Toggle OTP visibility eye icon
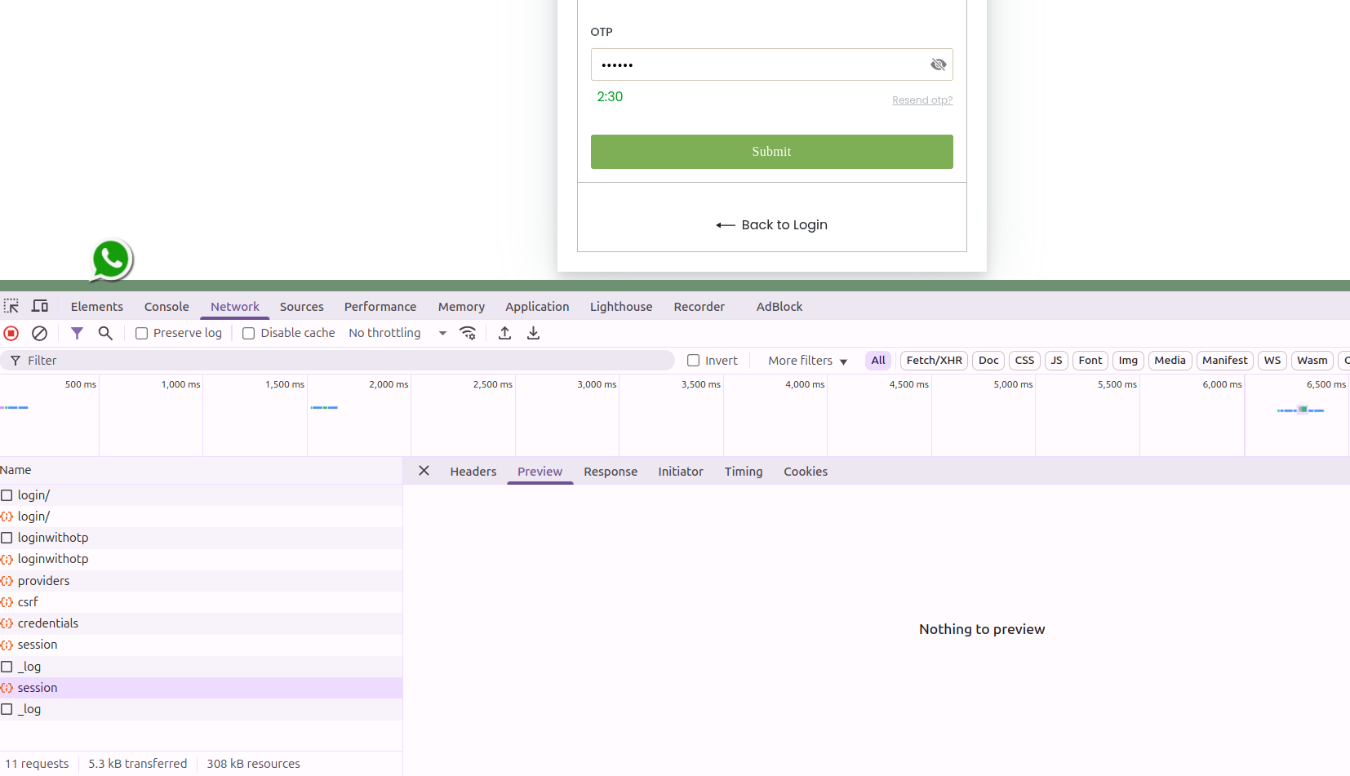Image resolution: width=1350 pixels, height=776 pixels. pyautogui.click(x=938, y=64)
